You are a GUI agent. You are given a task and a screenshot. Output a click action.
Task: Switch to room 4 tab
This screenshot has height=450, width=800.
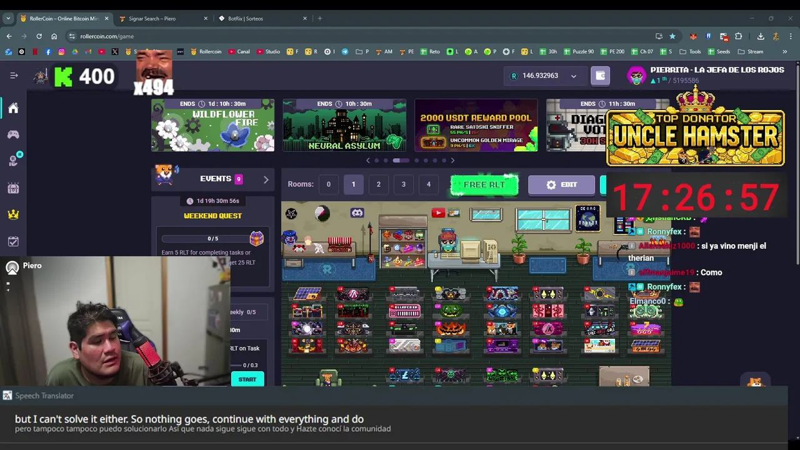(428, 184)
